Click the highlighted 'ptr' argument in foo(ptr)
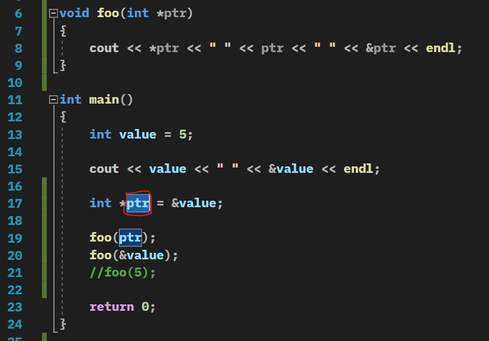489x341 pixels. (x=130, y=238)
